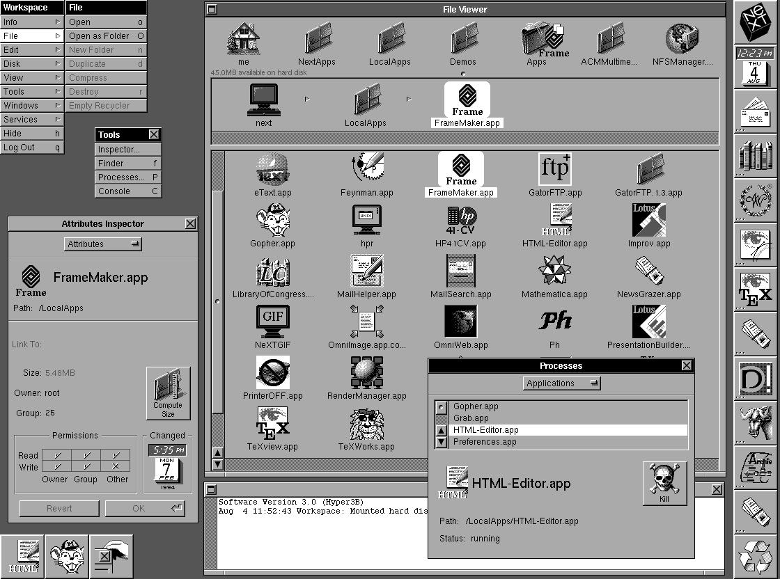Select the GatorFTP.app ftp icon
Screen dimensions: 780x579
(x=554, y=169)
